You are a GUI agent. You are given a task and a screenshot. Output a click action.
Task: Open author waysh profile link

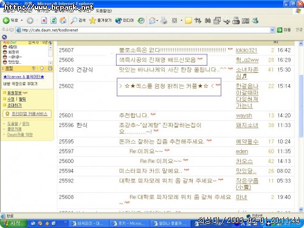coord(244,116)
